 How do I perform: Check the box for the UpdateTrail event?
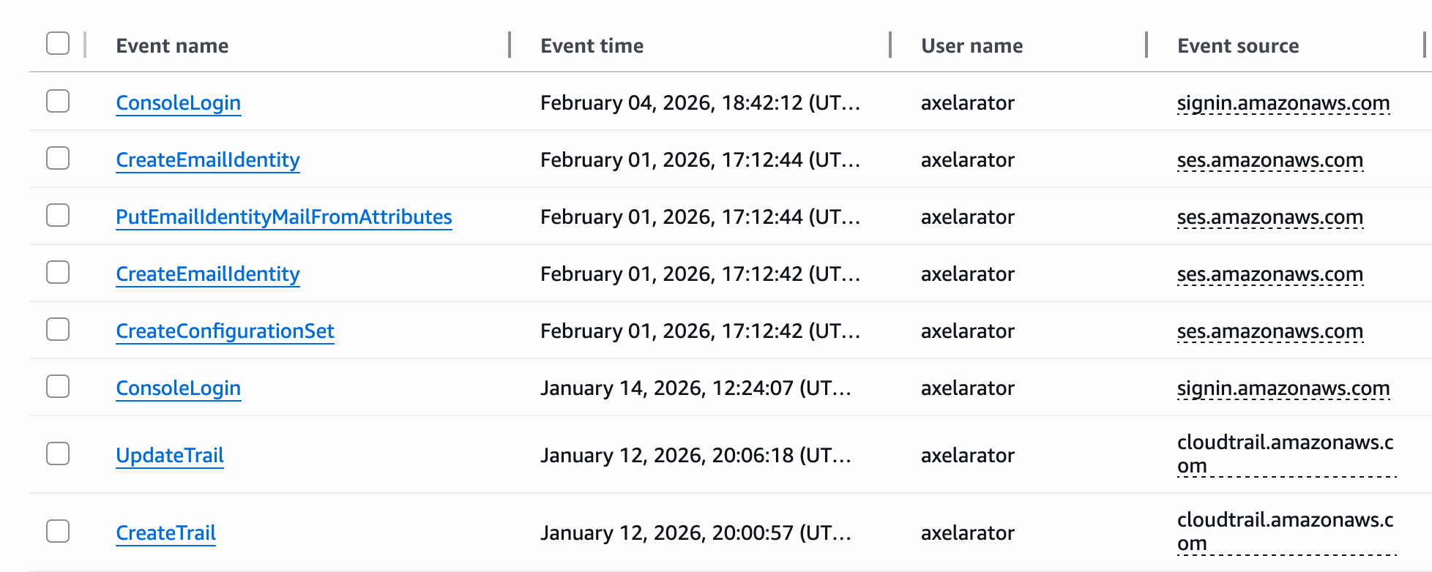tap(58, 454)
